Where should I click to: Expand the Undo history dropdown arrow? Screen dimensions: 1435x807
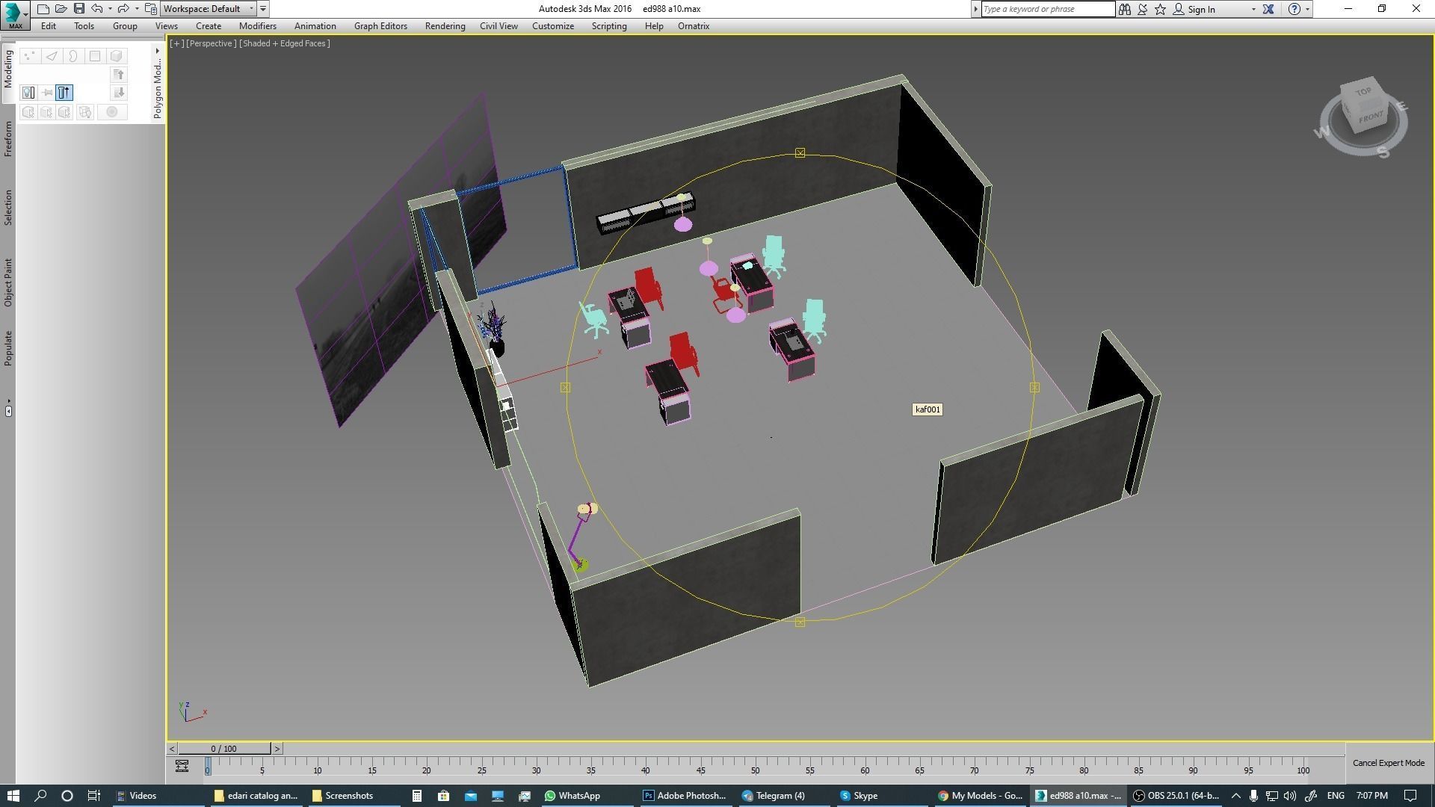110,9
